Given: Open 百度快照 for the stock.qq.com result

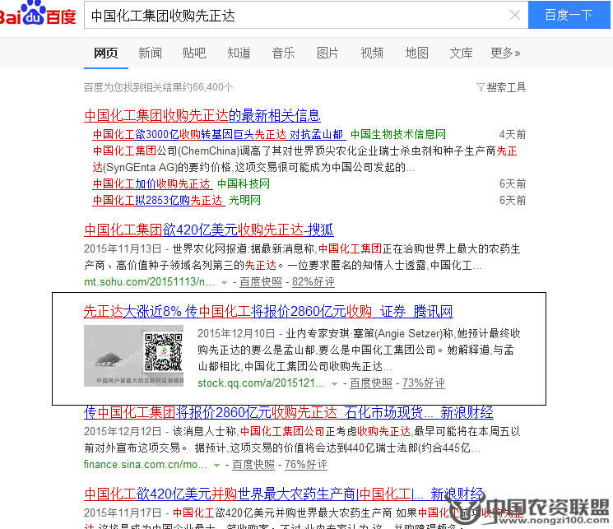Looking at the screenshot, I should coord(371,383).
